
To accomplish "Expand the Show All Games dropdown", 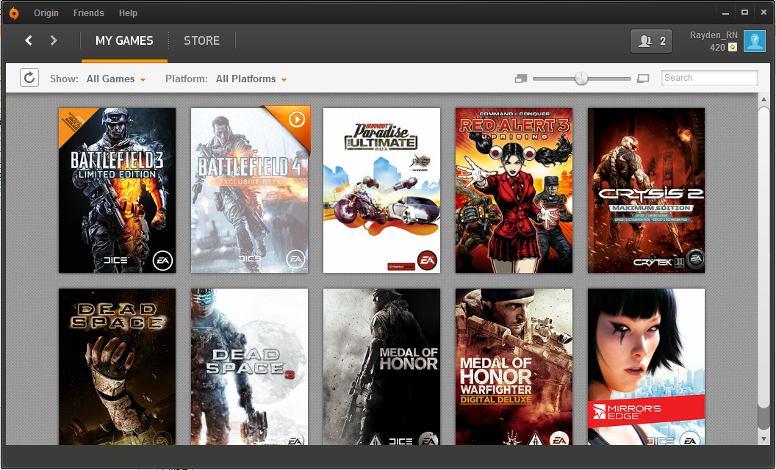I will click(116, 79).
